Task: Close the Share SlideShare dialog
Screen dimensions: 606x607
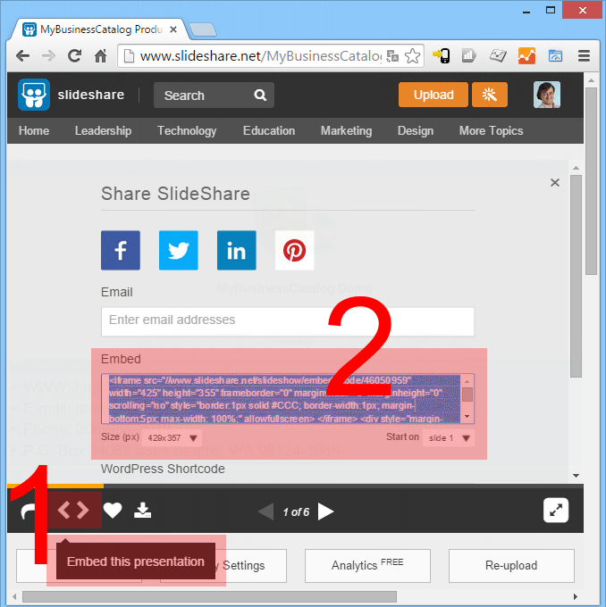Action: pyautogui.click(x=555, y=182)
